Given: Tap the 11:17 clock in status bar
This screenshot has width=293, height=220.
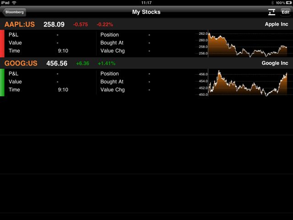Looking at the screenshot, I should pos(146,3).
